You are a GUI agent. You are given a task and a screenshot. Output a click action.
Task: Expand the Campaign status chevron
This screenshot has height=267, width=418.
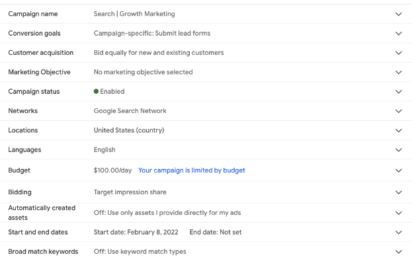pos(398,92)
